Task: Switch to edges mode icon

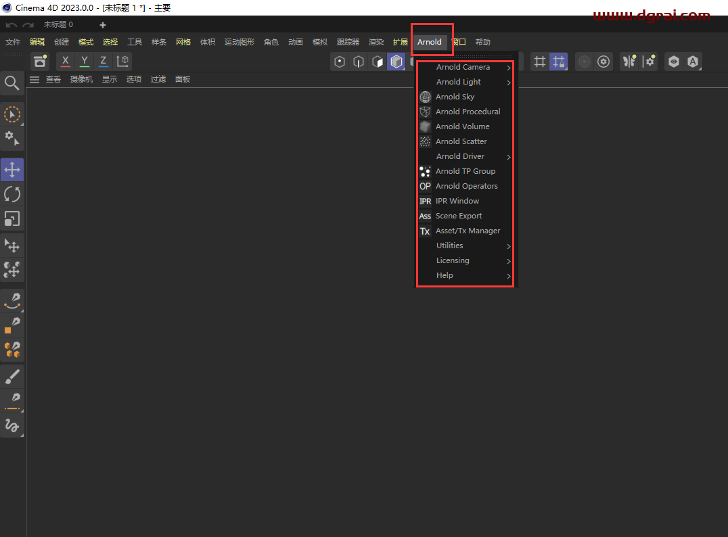Action: (x=359, y=62)
